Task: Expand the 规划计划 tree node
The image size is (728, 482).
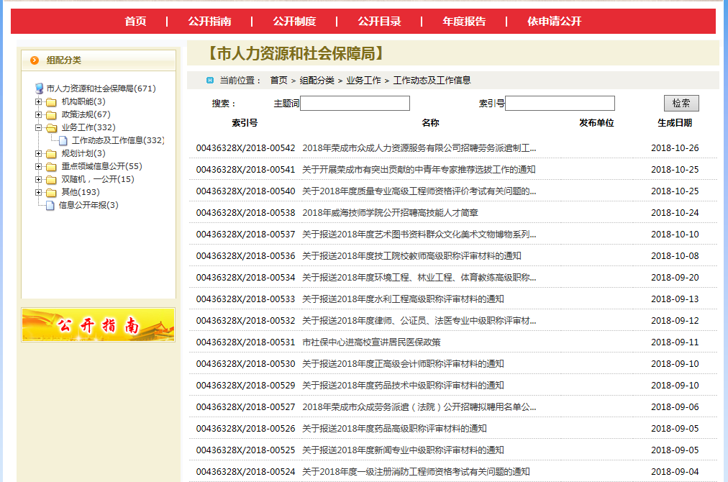Action: (39, 153)
